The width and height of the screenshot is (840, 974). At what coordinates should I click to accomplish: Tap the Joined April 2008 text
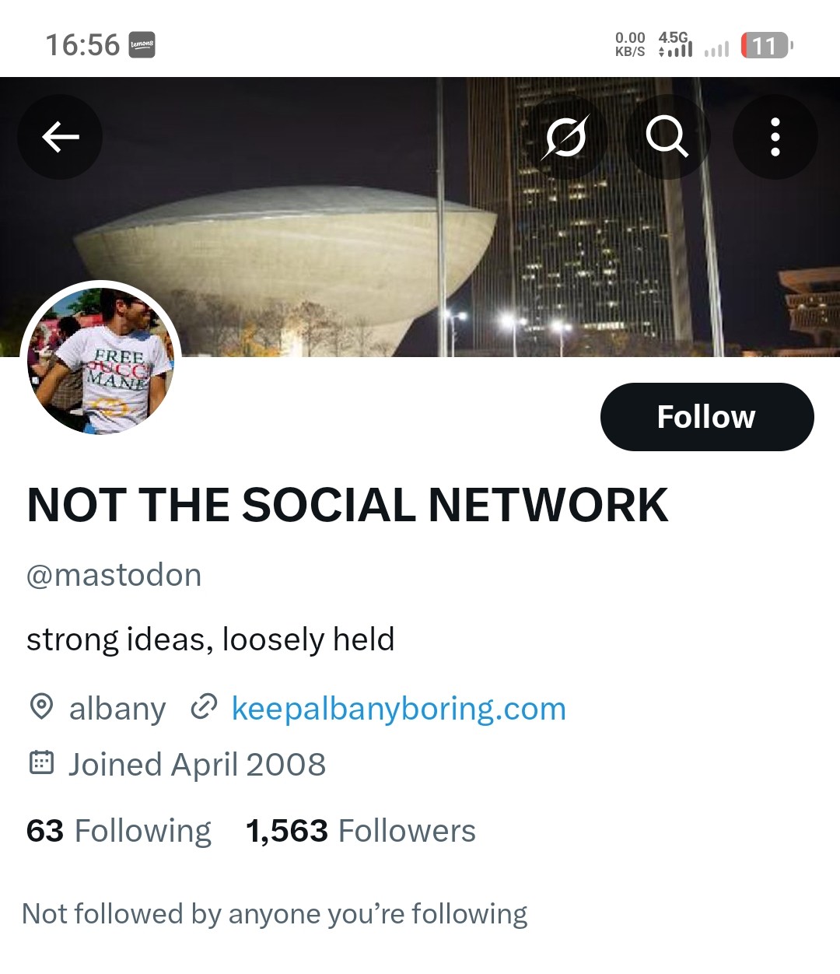[197, 765]
